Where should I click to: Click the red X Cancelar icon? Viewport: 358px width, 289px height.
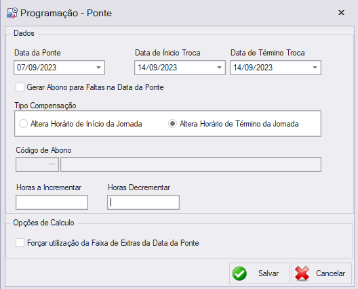pos(302,273)
